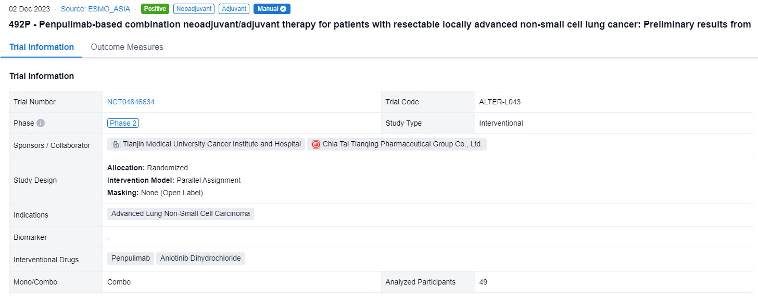Click the Source: ESMO_ASIA link
The image size is (758, 298).
click(95, 9)
